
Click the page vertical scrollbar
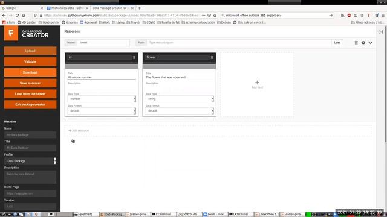click(x=386, y=84)
